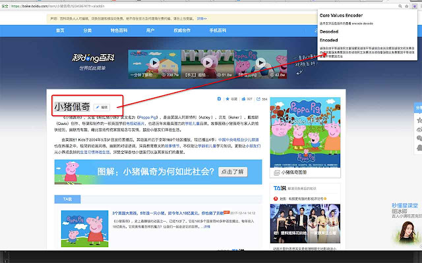
Task: Open the address bar zoom magnifier icon
Action: coord(400,6)
